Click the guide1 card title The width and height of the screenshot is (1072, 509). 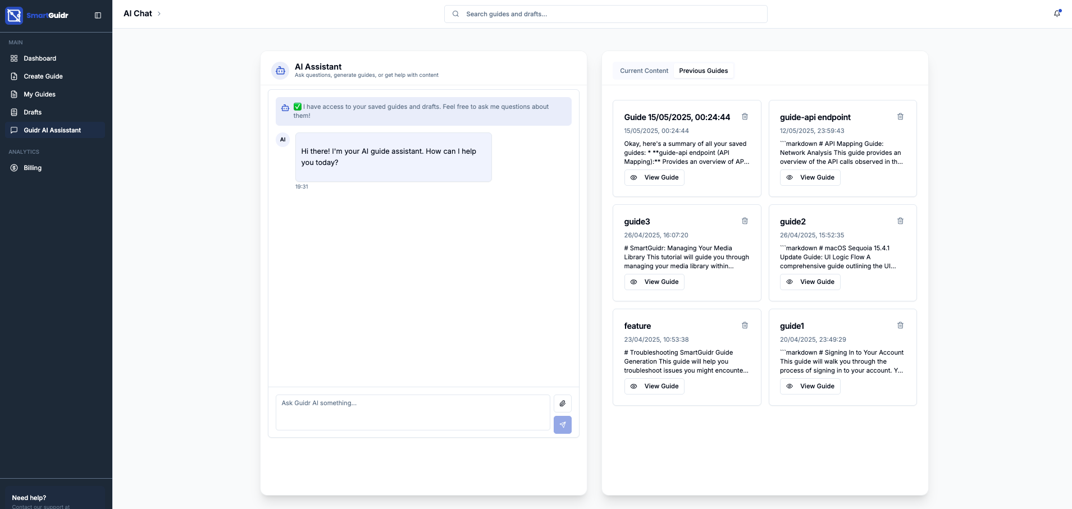792,326
